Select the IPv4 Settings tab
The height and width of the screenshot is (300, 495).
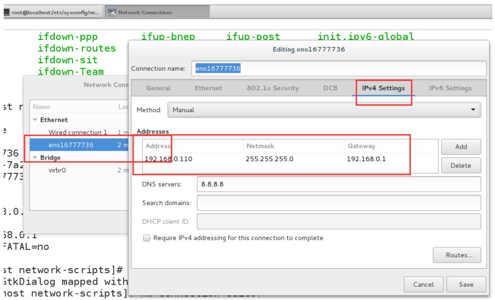[x=383, y=88]
